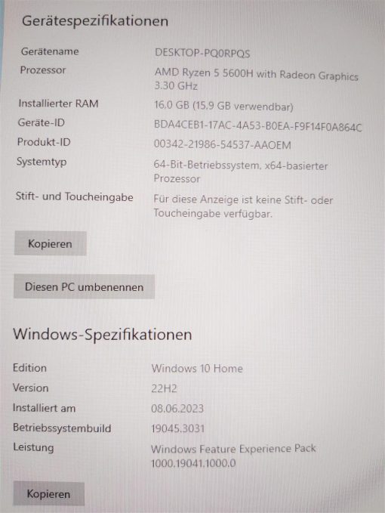Click the Windows-Spezifikationen heading
Screen dimensions: 385x513
tap(103, 335)
